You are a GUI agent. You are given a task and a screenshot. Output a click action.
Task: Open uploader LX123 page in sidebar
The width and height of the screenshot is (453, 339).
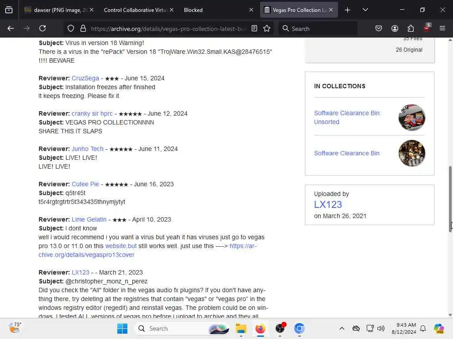click(328, 204)
